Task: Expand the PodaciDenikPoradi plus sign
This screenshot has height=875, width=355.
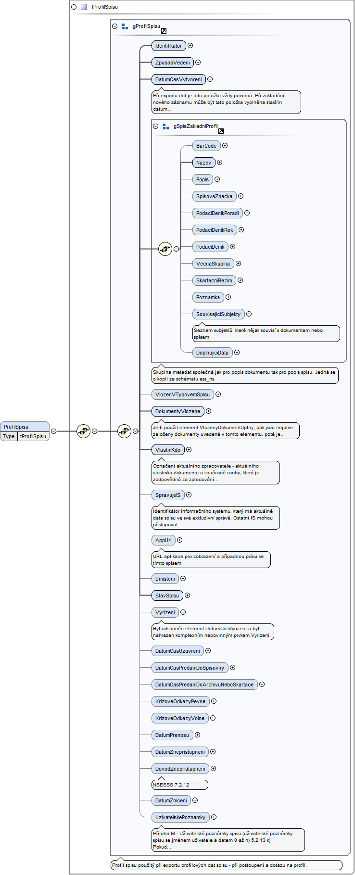Action: [x=247, y=213]
